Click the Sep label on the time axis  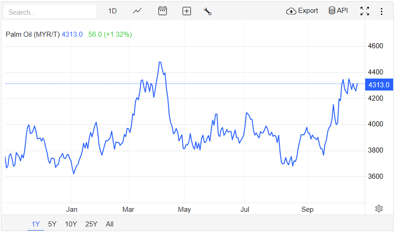click(307, 209)
